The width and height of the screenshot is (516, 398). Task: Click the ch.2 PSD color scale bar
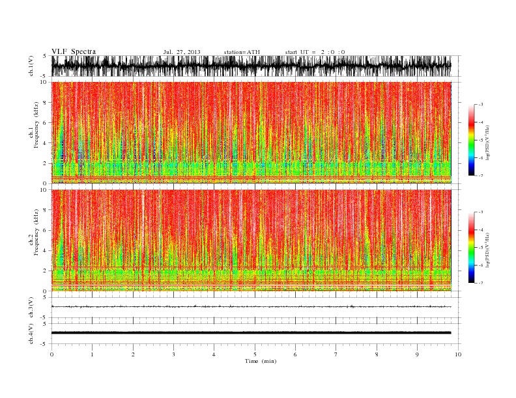[x=471, y=248]
